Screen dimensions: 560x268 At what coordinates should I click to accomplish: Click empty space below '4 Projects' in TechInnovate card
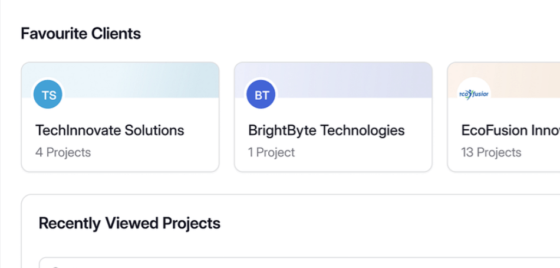tap(118, 165)
